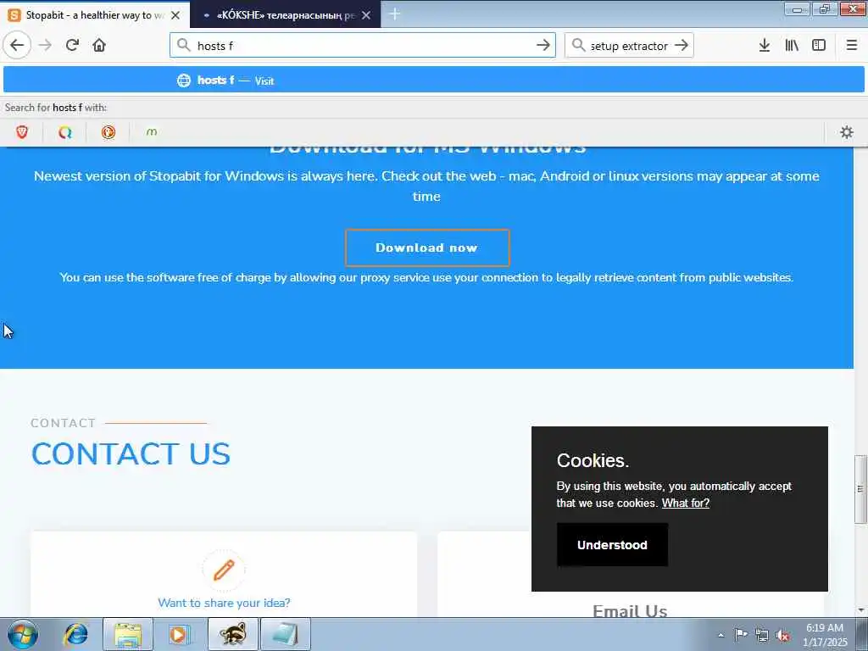Switch to the raccoon browser taskbar app

pyautogui.click(x=232, y=635)
